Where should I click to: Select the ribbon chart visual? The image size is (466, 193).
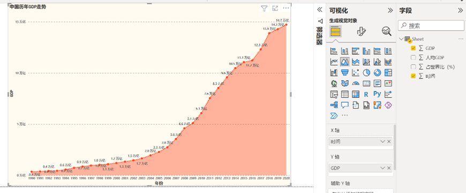pos(388,61)
